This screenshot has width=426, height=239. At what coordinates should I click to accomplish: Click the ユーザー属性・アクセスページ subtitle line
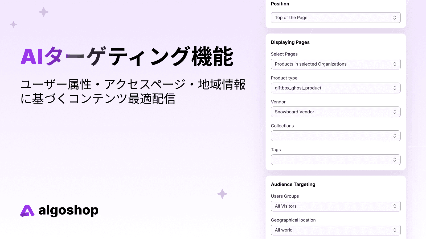[133, 84]
